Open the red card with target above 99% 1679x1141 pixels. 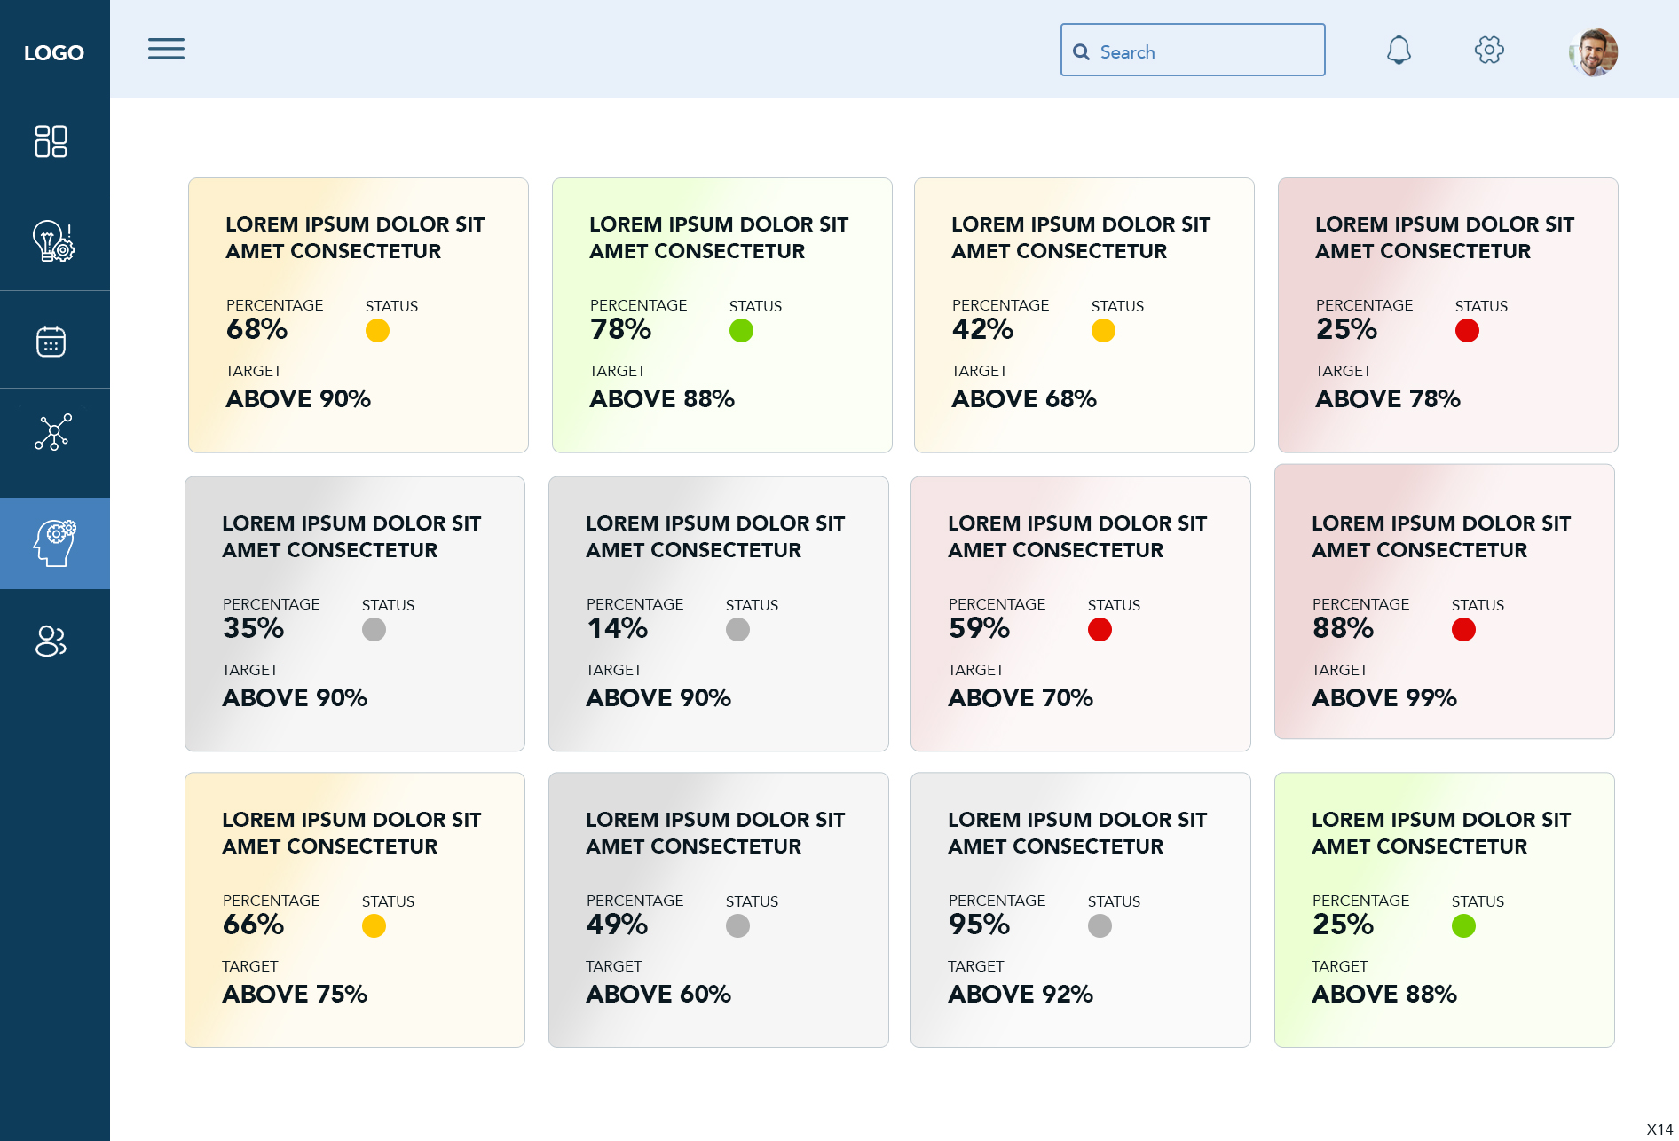pos(1444,602)
